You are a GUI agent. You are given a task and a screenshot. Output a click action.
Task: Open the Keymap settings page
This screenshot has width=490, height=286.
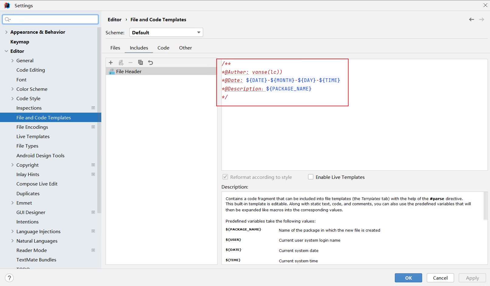point(20,42)
